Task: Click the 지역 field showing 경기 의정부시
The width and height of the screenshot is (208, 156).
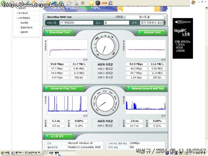Action: pyautogui.click(x=152, y=23)
